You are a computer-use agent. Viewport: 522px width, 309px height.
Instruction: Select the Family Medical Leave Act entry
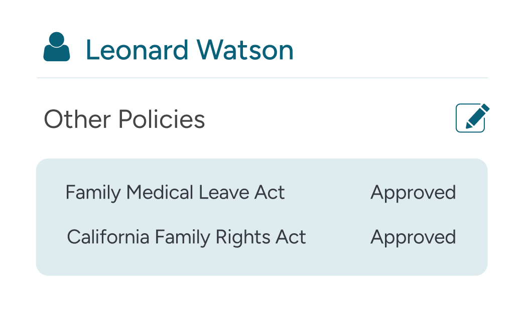175,192
